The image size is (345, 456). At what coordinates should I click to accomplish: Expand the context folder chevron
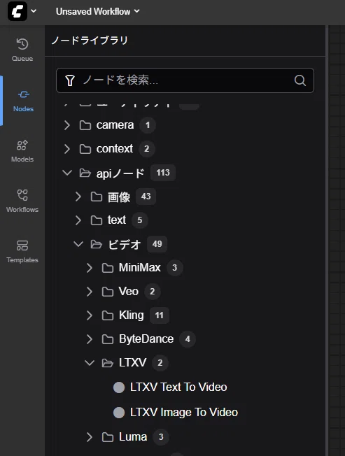tap(67, 149)
